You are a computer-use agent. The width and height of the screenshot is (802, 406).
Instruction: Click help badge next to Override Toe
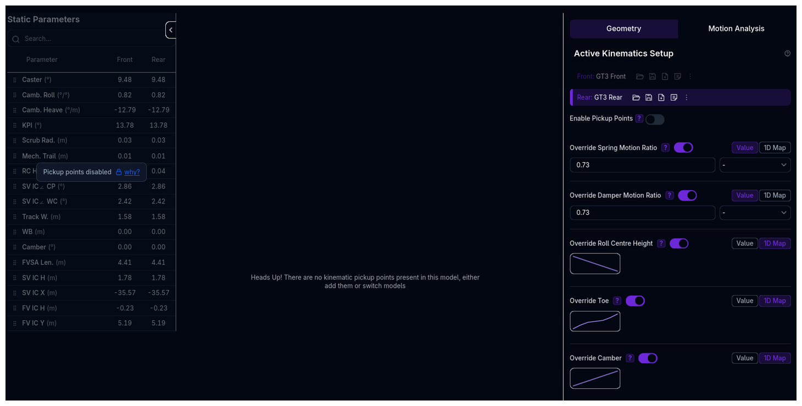(x=617, y=301)
